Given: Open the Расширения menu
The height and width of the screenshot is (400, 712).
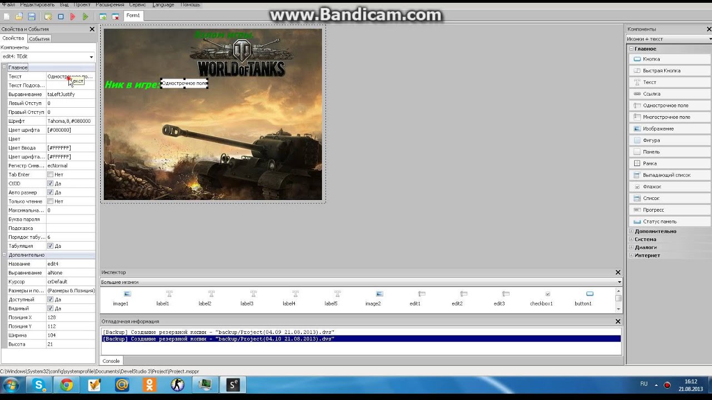Looking at the screenshot, I should (x=110, y=4).
